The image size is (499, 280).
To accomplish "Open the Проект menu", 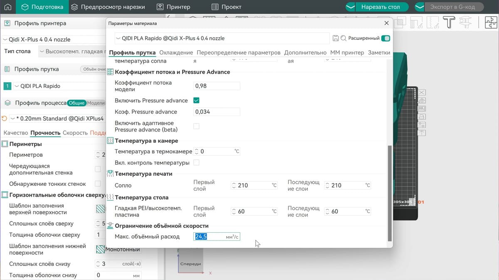I will [x=222, y=7].
